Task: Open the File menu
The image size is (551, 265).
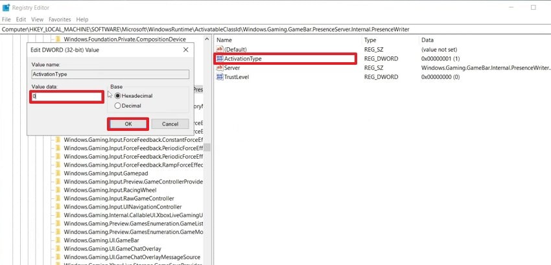Action: point(6,19)
